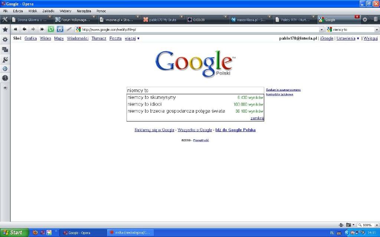Open image display mode dropdown arrow
This screenshot has width=380, height=237.
(353, 225)
